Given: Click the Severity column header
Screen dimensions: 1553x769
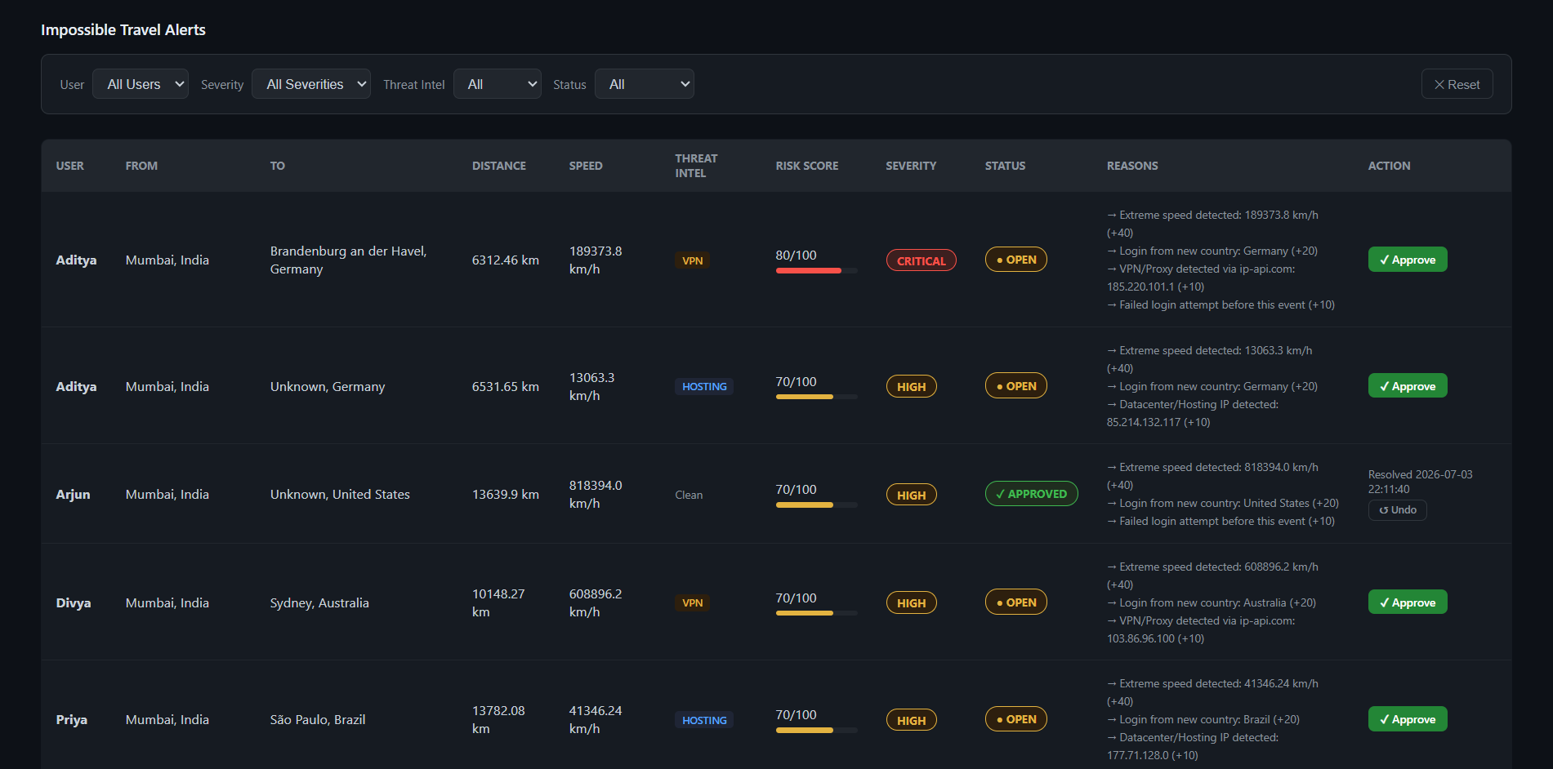Looking at the screenshot, I should [x=911, y=166].
